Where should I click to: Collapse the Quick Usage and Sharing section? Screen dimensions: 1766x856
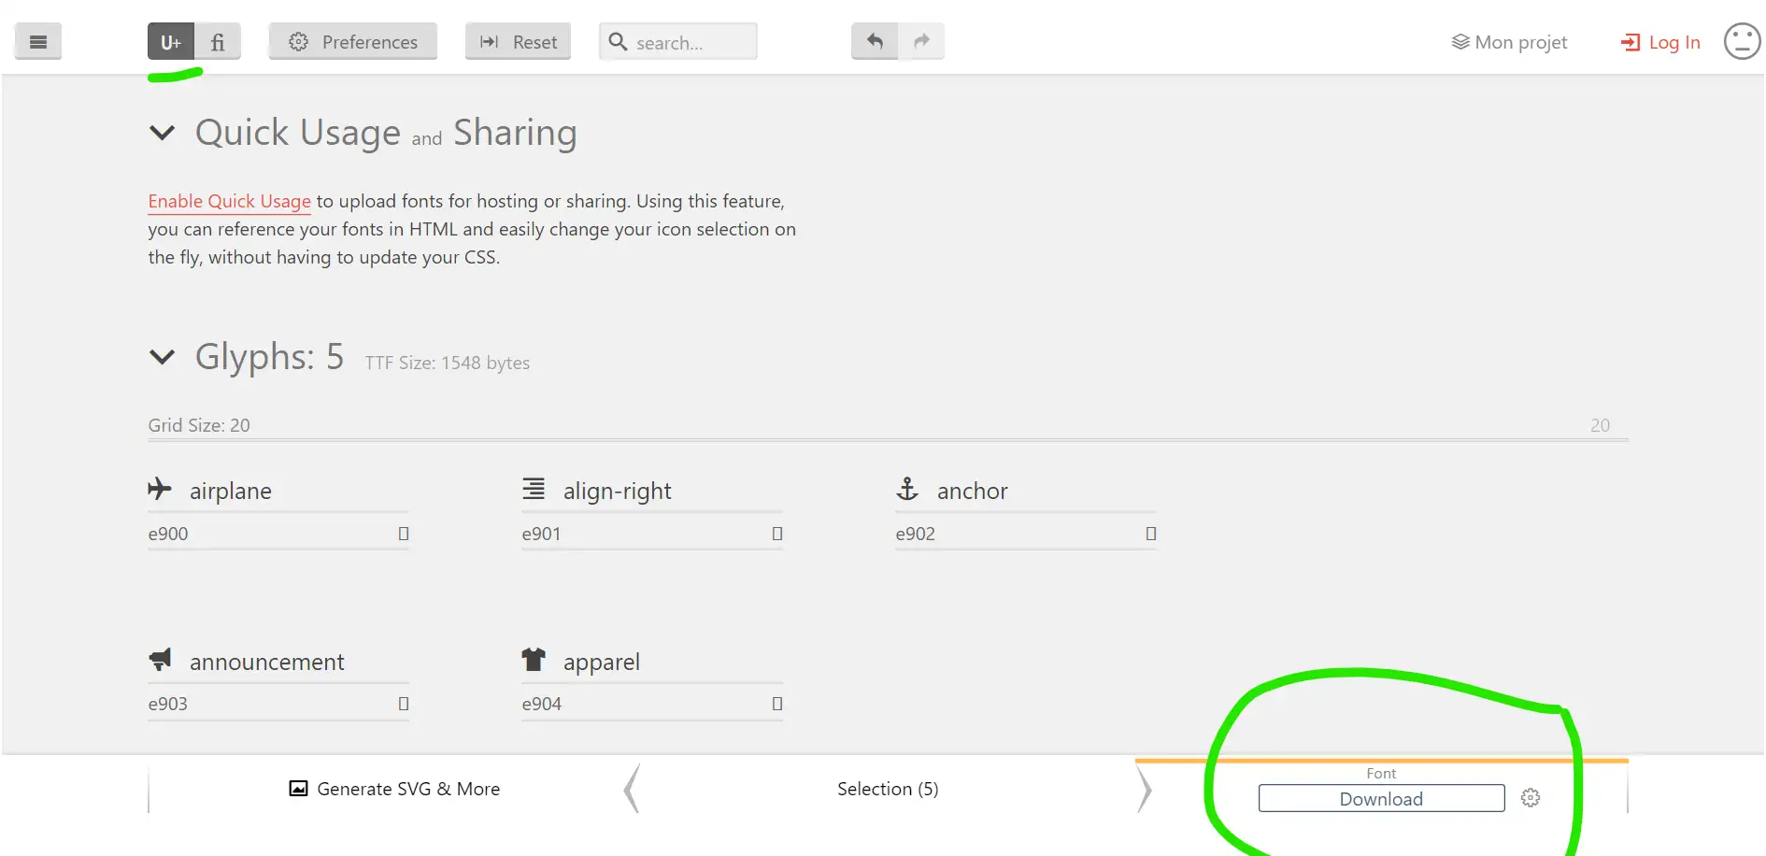163,133
